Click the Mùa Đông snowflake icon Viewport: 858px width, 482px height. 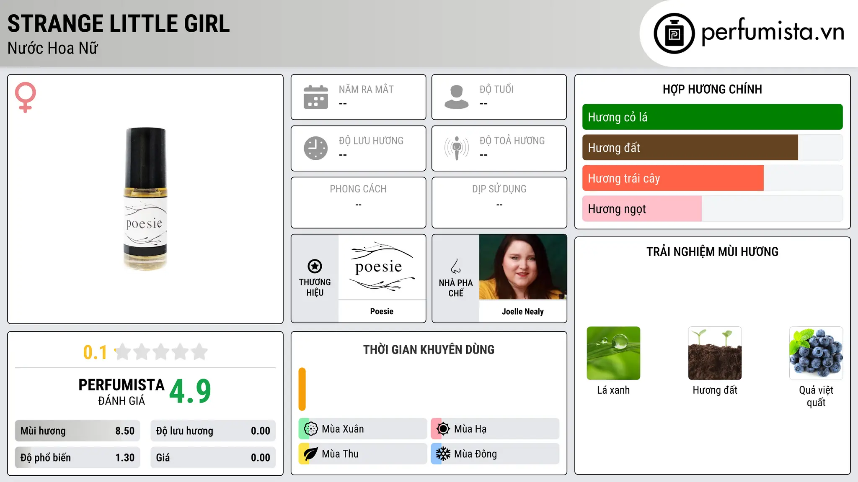(x=443, y=454)
